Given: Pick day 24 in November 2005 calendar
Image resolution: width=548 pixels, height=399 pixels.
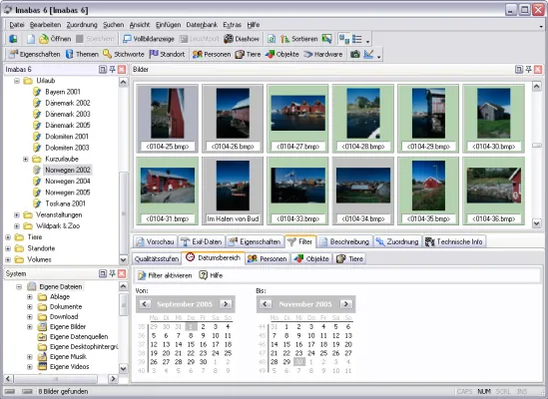Looking at the screenshot, I should point(311,353).
